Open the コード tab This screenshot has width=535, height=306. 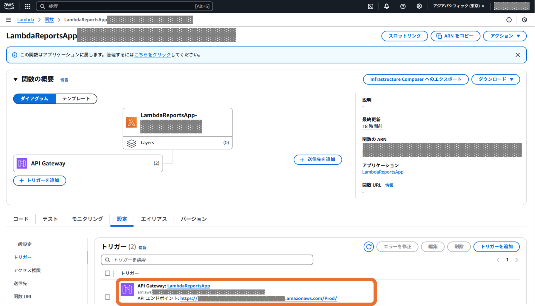21,219
